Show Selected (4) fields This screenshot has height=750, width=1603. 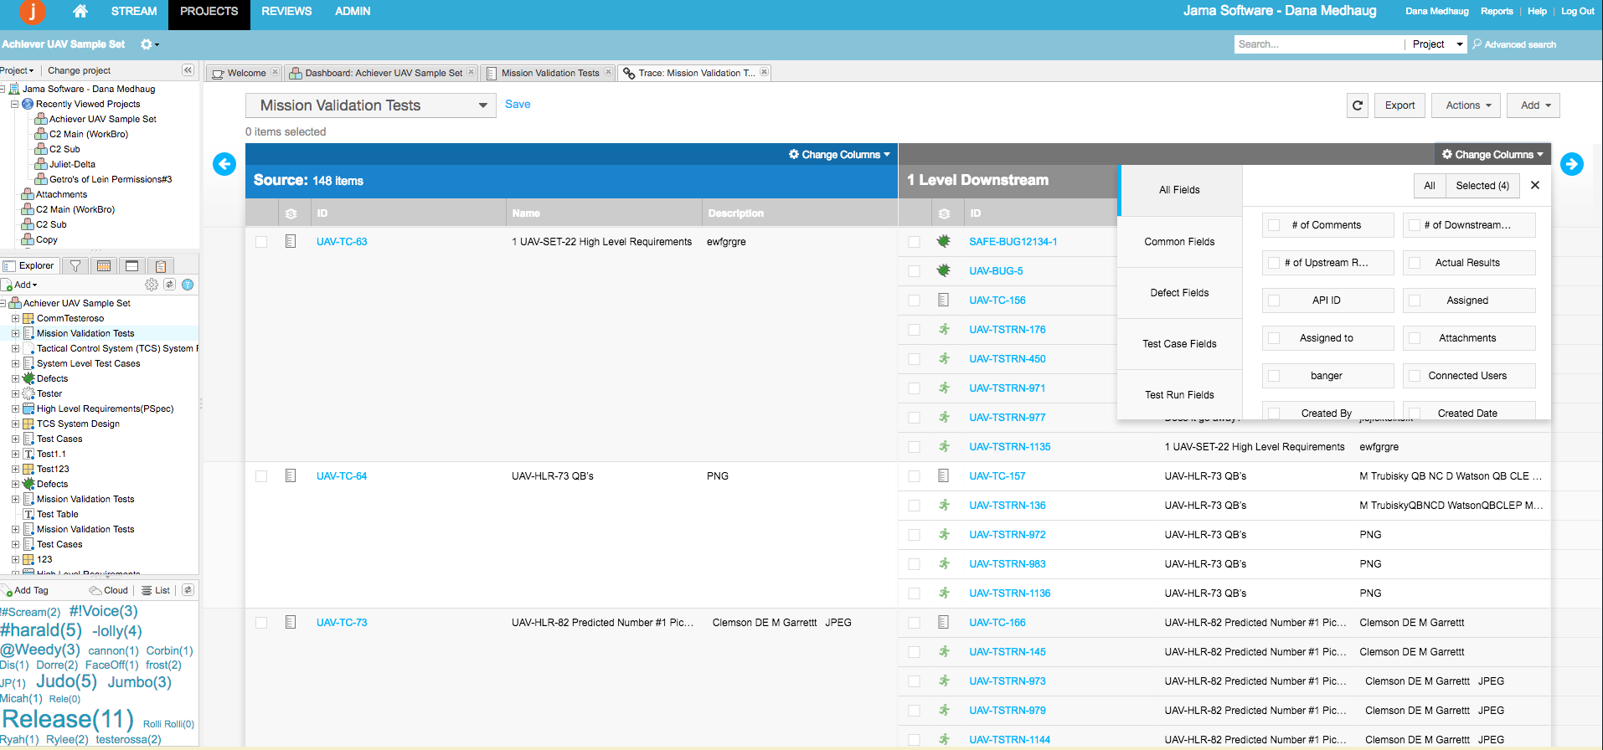(1482, 186)
